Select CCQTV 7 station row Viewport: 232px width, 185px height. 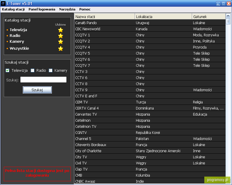150,65
